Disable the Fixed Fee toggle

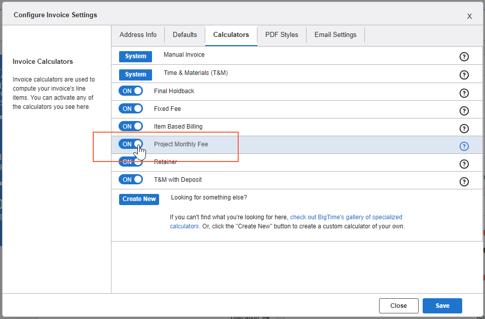coord(131,109)
